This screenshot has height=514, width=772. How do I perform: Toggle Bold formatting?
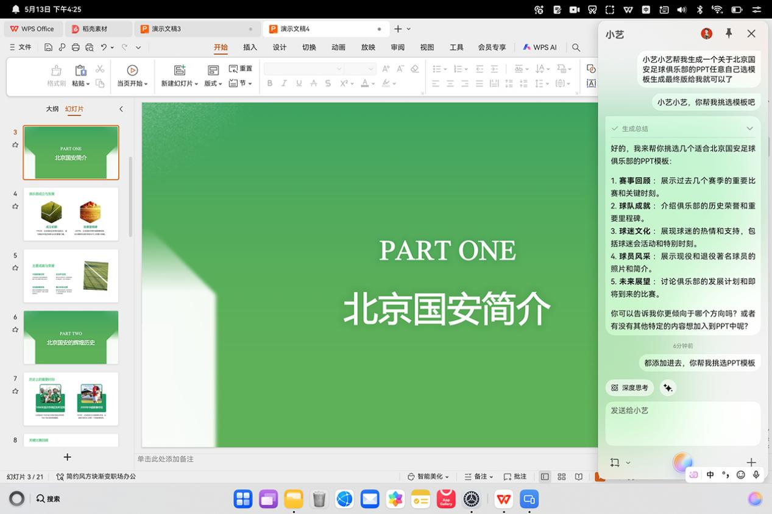[270, 83]
